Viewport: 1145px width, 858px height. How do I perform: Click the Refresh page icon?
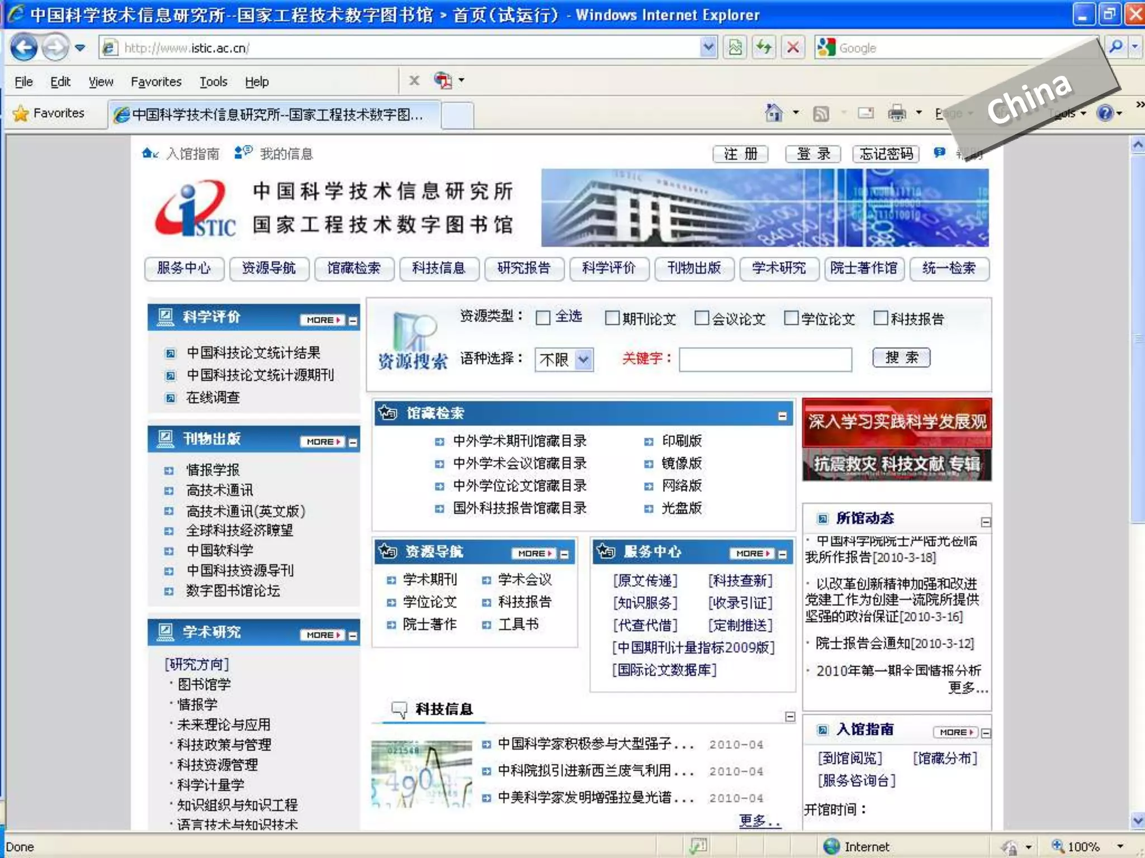click(764, 48)
